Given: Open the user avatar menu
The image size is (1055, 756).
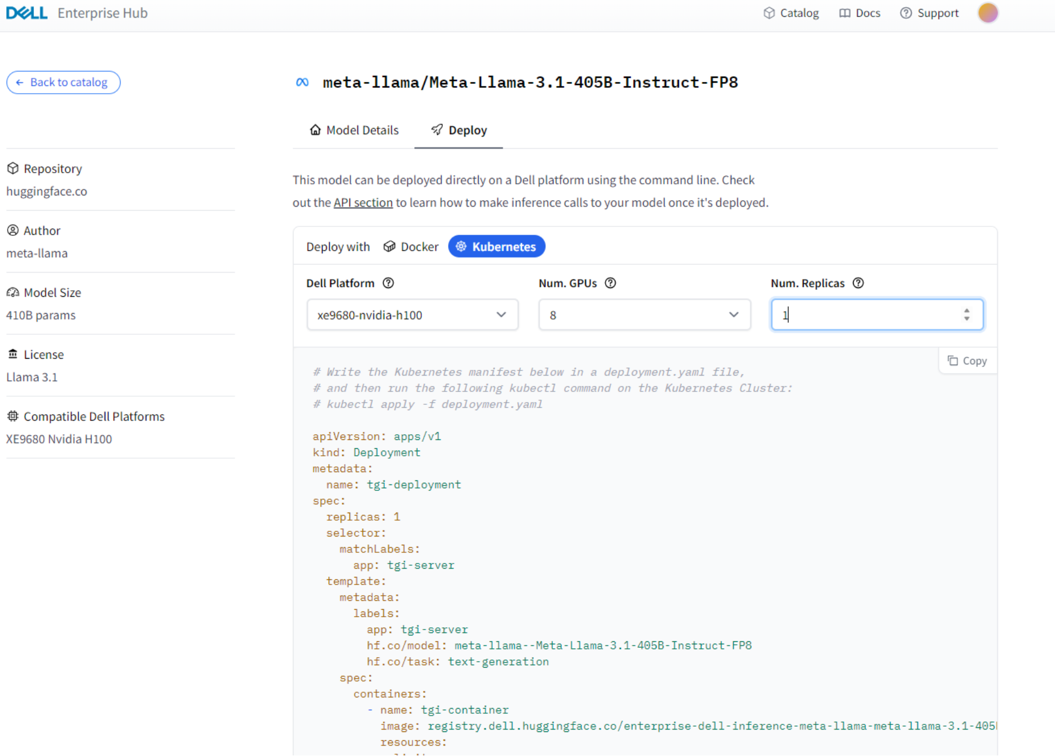Looking at the screenshot, I should pyautogui.click(x=988, y=13).
